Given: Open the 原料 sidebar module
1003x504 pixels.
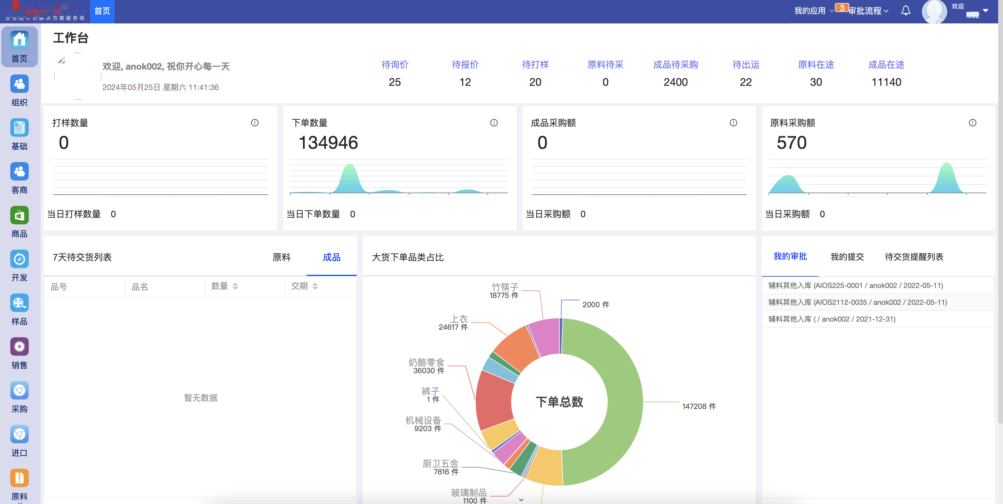Looking at the screenshot, I should click(20, 484).
